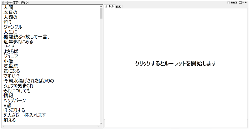Screen dimensions: 250x129
Task: Click the result field below the roulette area
Action: click(x=176, y=123)
